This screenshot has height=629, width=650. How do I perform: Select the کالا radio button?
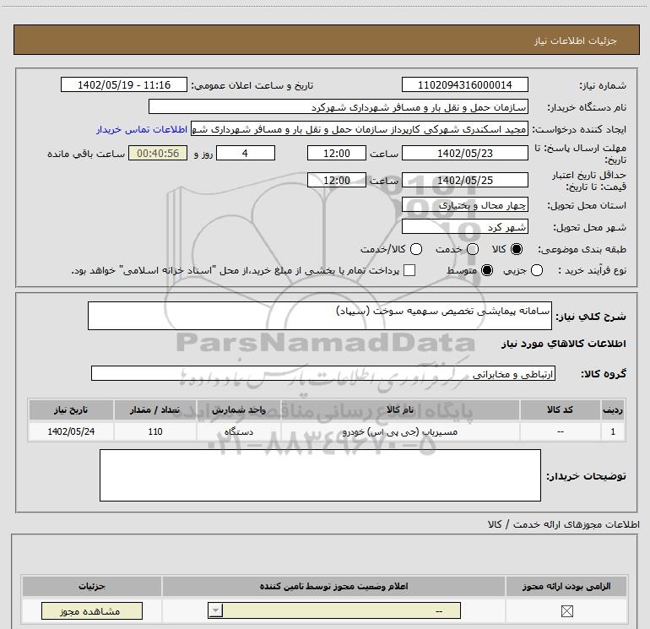tap(517, 249)
